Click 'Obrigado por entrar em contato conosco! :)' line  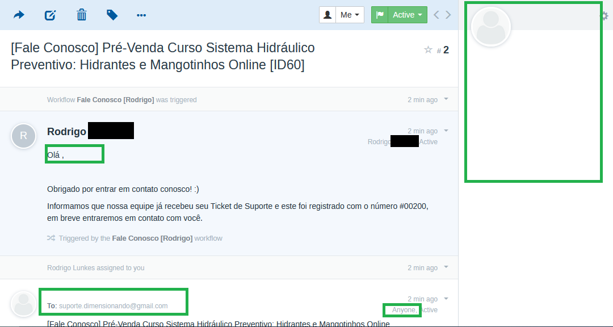click(123, 189)
